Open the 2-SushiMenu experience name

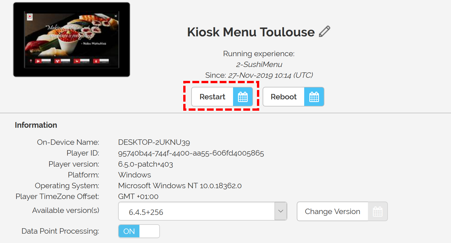259,64
